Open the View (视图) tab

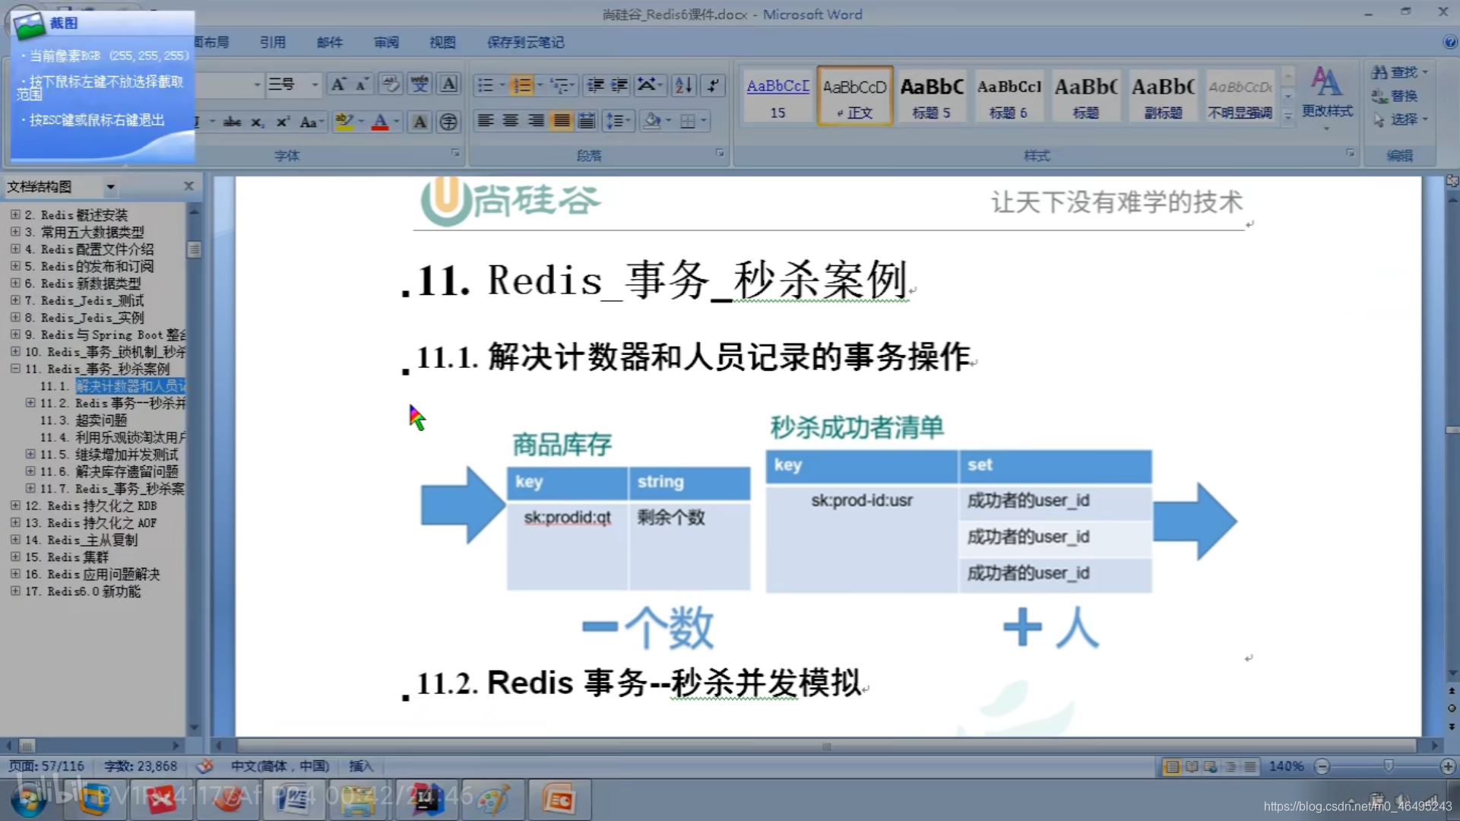pos(442,43)
